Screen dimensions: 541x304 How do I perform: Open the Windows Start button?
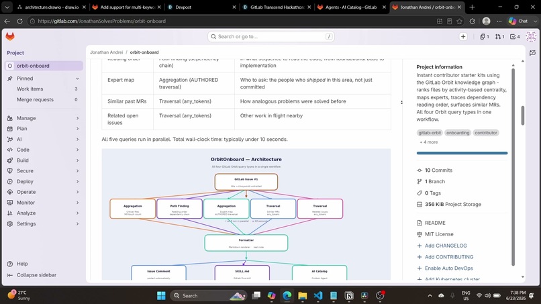click(x=161, y=295)
